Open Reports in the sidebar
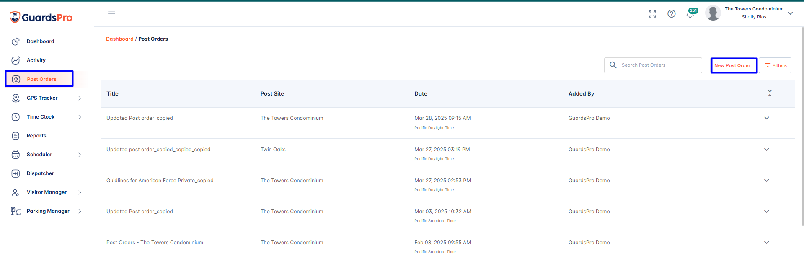Screen dimensions: 804x261 [x=36, y=136]
